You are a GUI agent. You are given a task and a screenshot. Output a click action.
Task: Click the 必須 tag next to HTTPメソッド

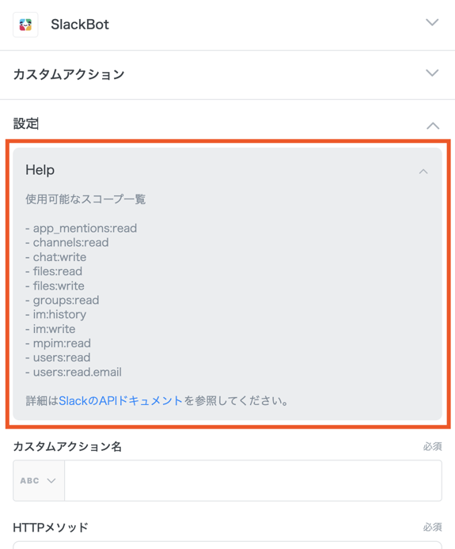(x=432, y=527)
